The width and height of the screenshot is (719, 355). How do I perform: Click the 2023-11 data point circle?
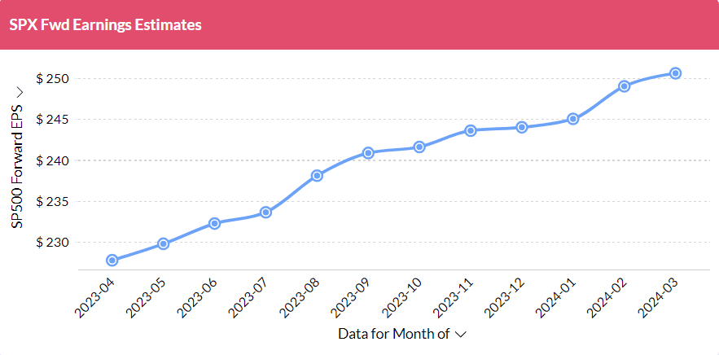[x=471, y=130]
